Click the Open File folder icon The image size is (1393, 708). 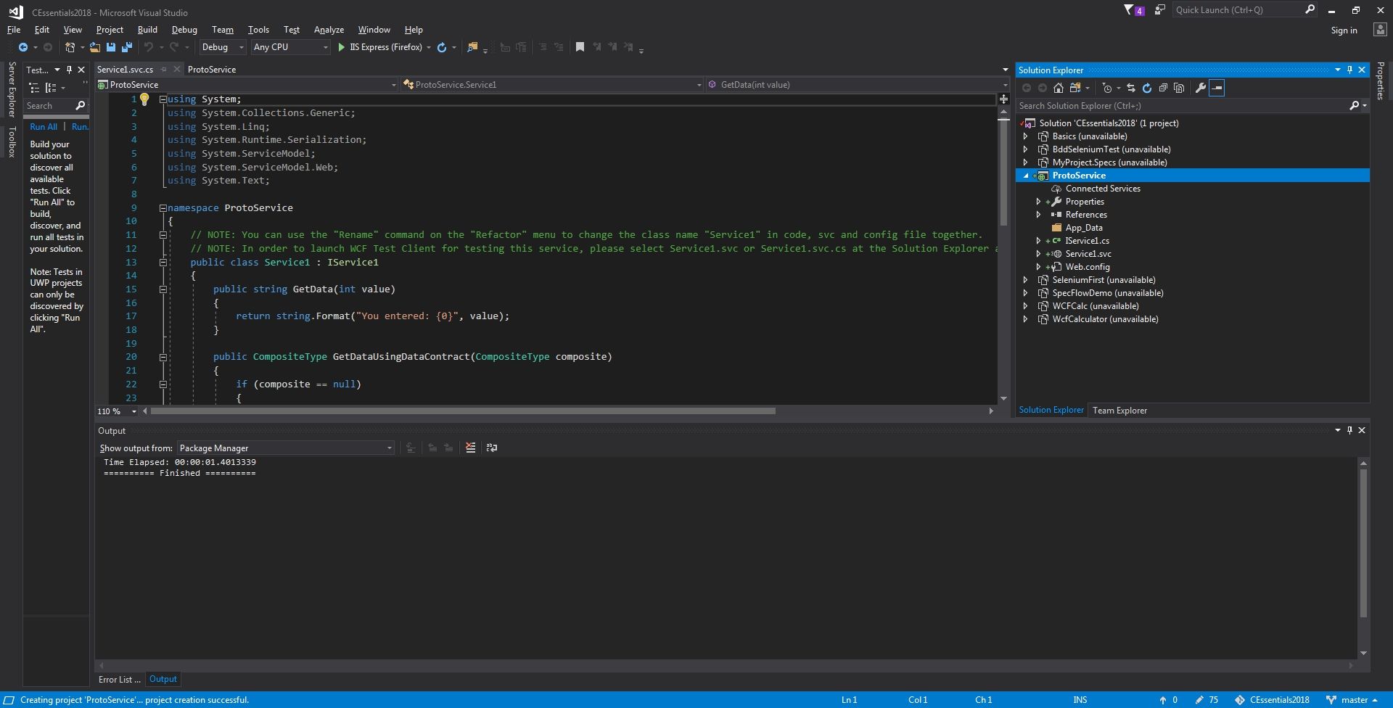pyautogui.click(x=95, y=47)
